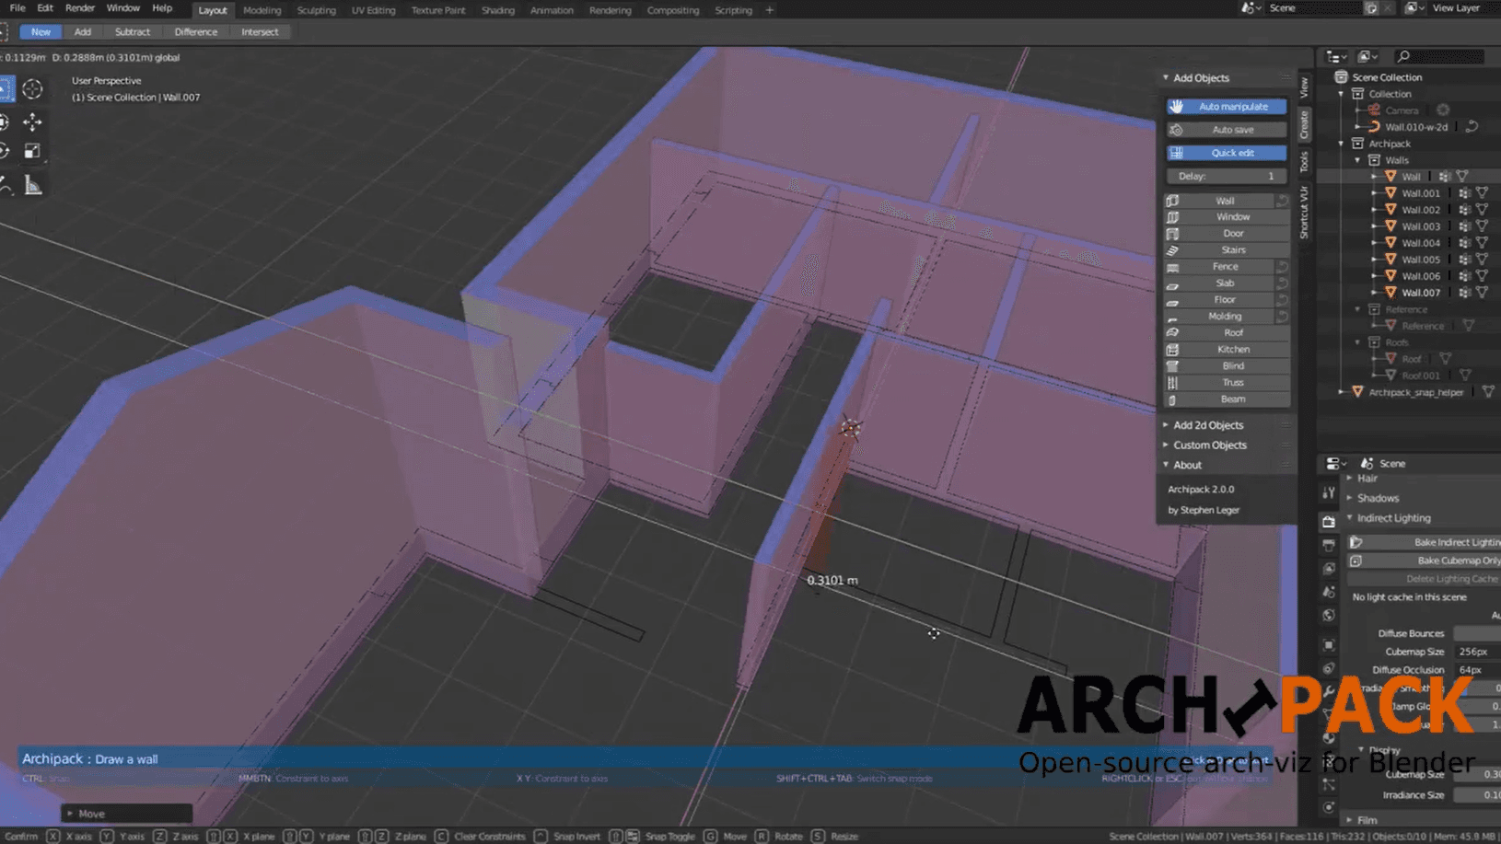Click the Wall icon in Add Objects
The width and height of the screenshot is (1501, 844).
1172,201
